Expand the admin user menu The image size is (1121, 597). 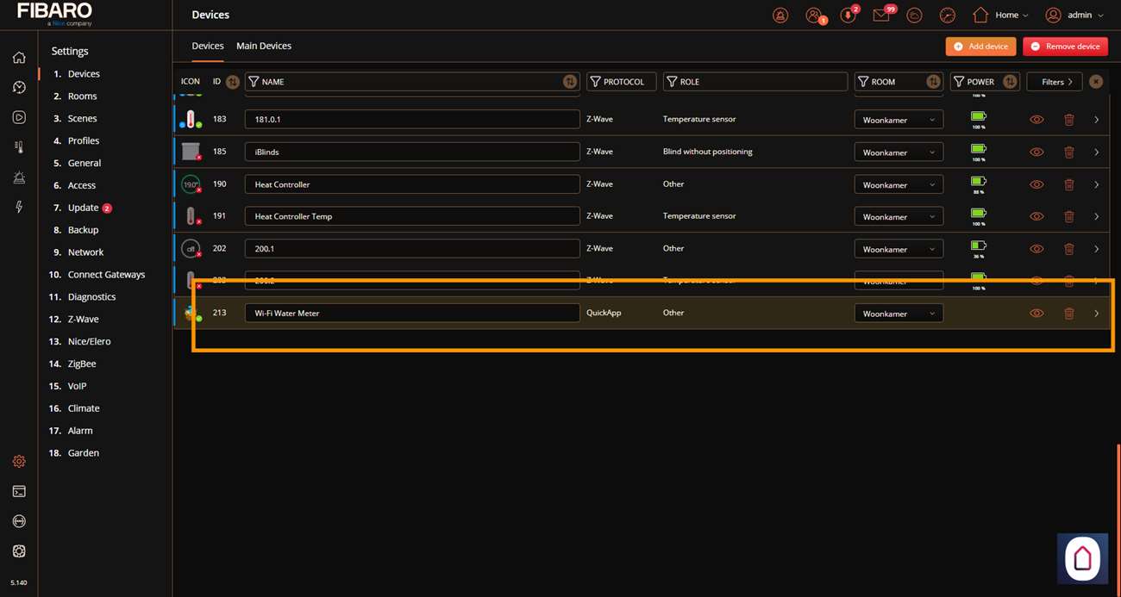point(1074,16)
